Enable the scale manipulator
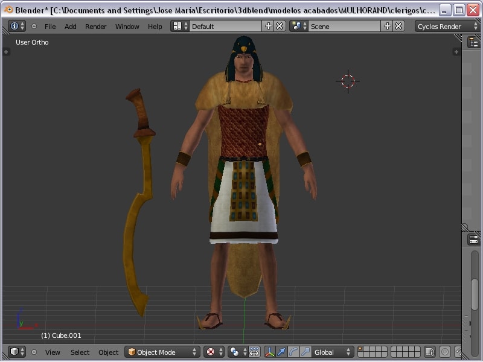Screen dimensions: 483x362 [305, 352]
